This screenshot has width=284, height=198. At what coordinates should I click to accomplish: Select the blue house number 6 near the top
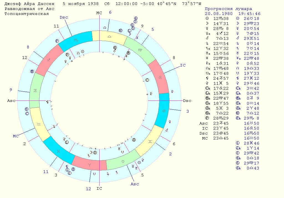110,12
